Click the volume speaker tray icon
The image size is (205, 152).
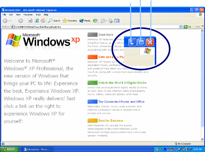click(x=176, y=149)
